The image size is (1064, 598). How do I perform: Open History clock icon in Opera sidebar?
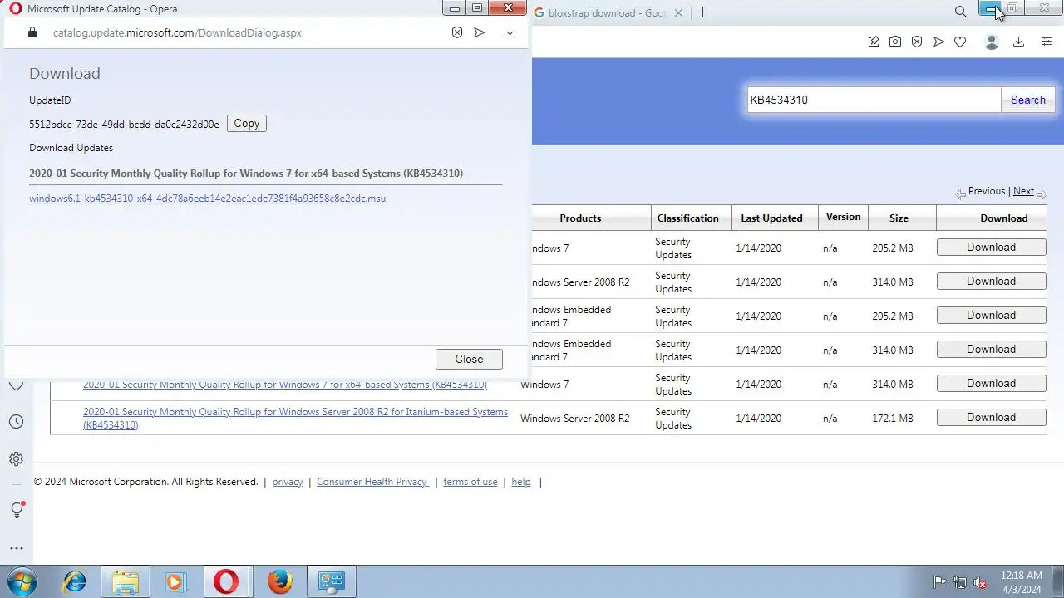point(16,421)
